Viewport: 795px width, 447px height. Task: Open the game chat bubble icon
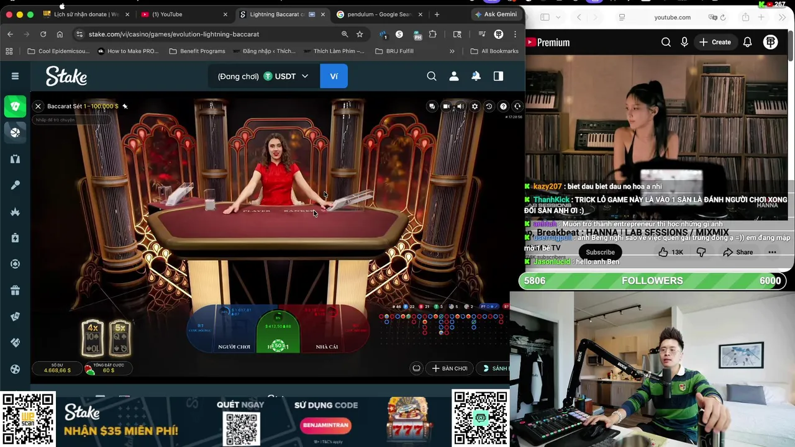pos(432,106)
